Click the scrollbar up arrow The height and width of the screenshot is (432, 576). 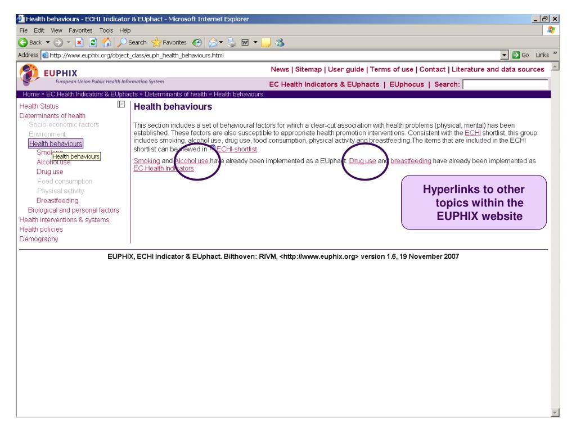[555, 66]
